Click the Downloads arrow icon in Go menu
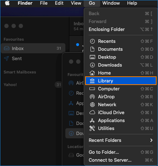 click(92, 65)
